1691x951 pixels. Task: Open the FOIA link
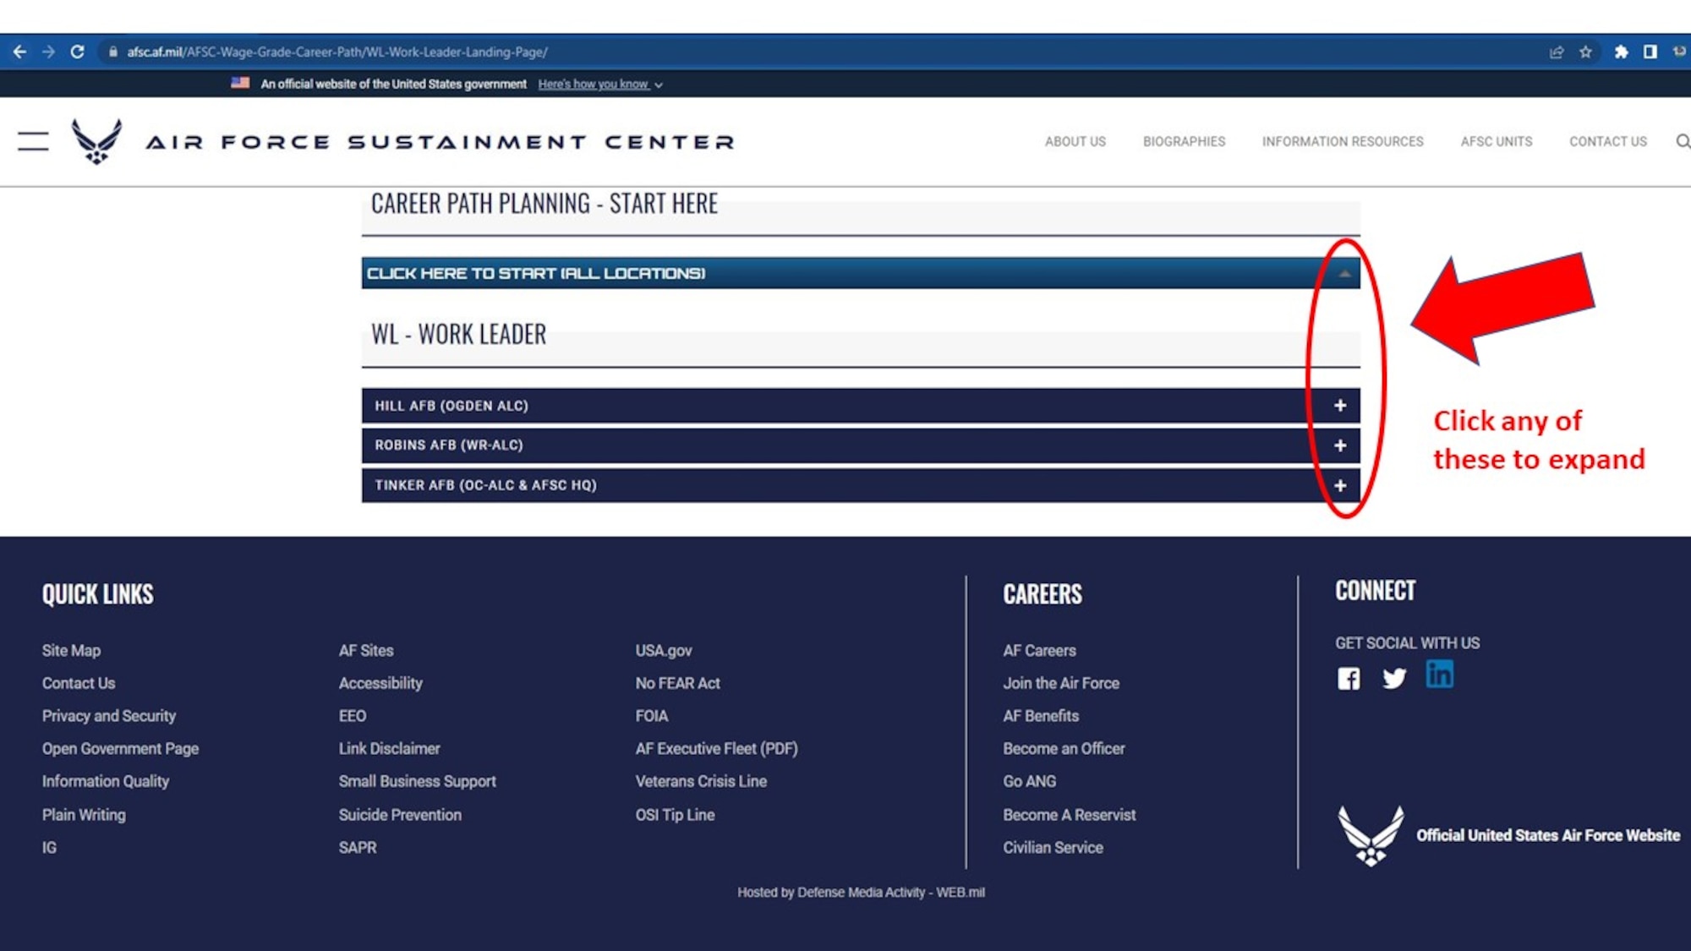point(651,716)
